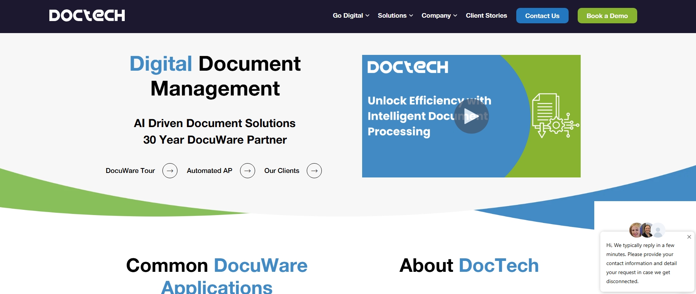The image size is (696, 294).
Task: Click the 'AI Driven Document Solutions' text
Action: [x=215, y=123]
